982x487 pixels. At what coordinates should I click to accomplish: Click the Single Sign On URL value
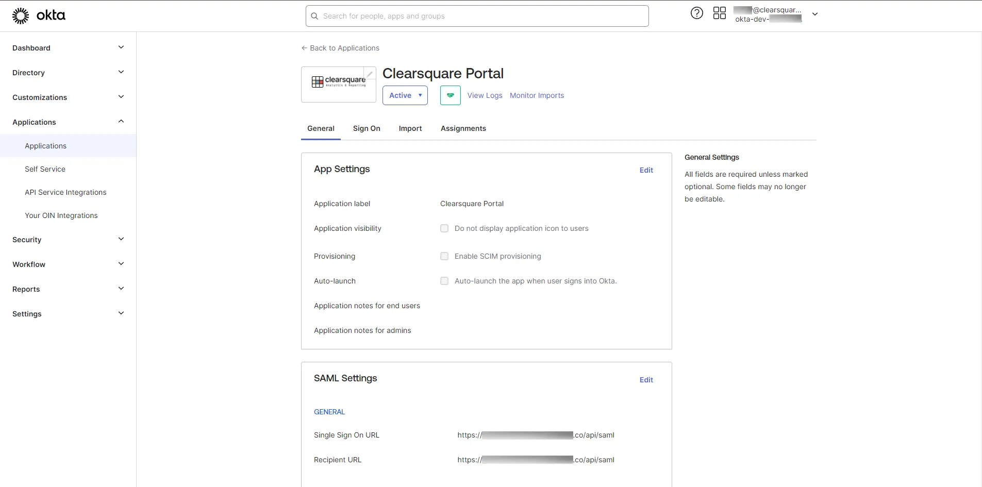536,435
